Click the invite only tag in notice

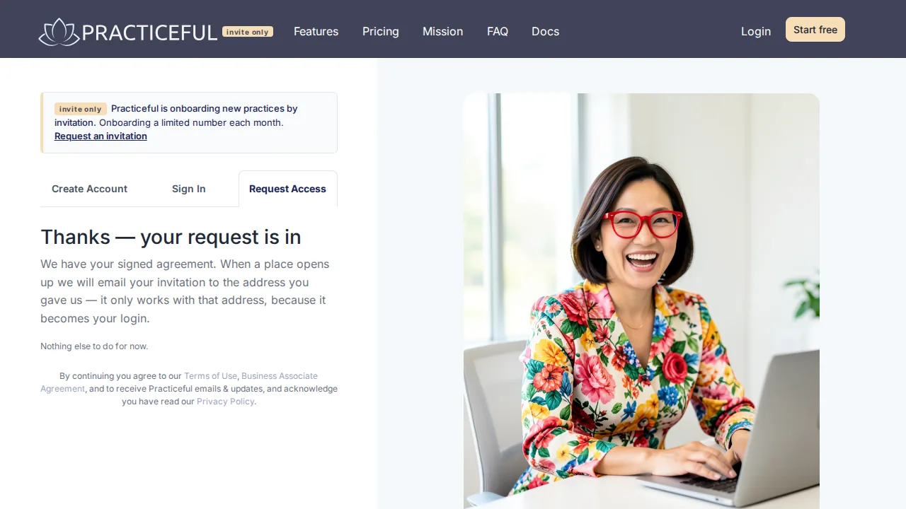[81, 109]
